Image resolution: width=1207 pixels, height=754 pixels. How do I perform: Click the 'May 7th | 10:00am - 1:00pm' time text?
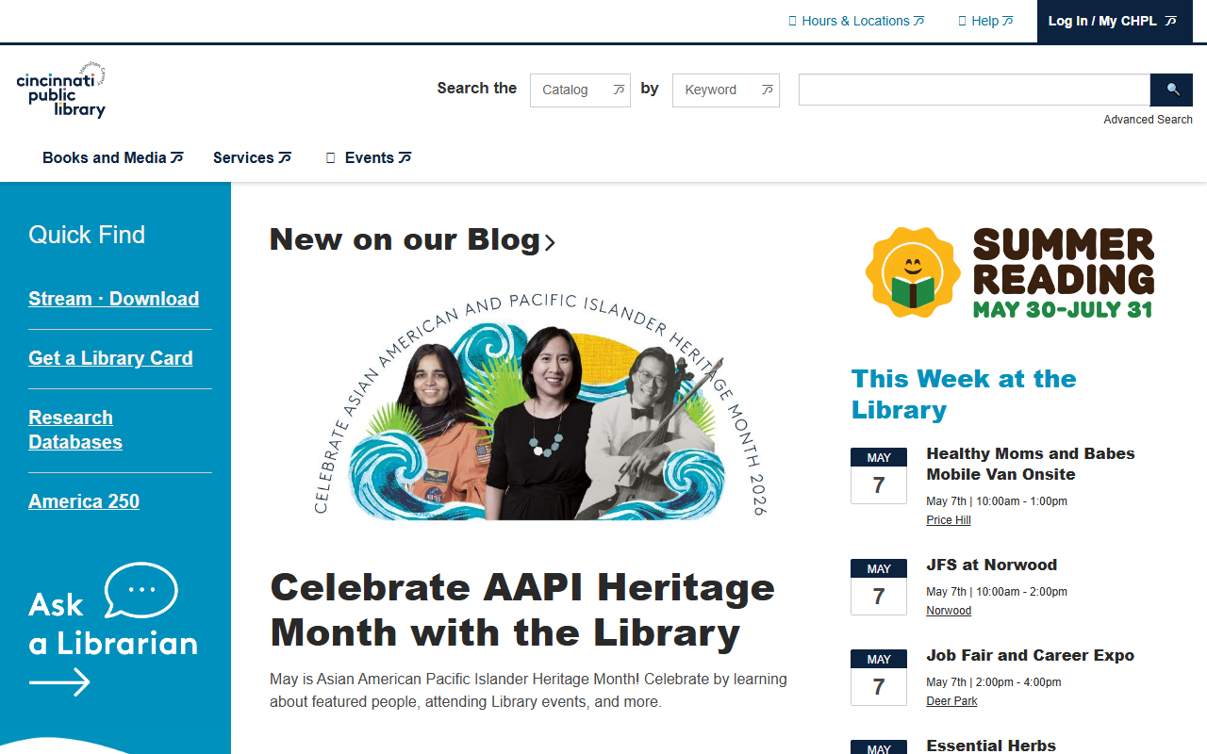coord(997,501)
